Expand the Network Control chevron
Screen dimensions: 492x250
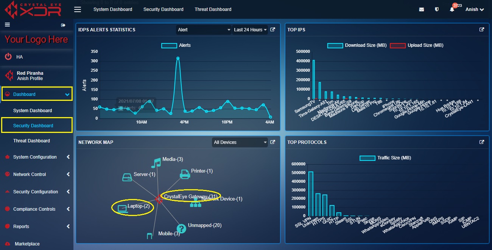coord(68,174)
